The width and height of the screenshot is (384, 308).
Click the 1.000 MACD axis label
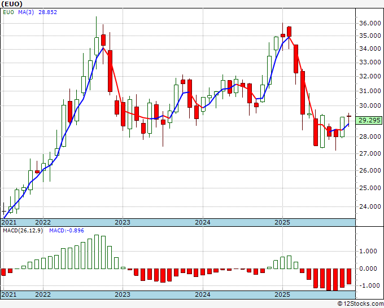[x=368, y=251]
